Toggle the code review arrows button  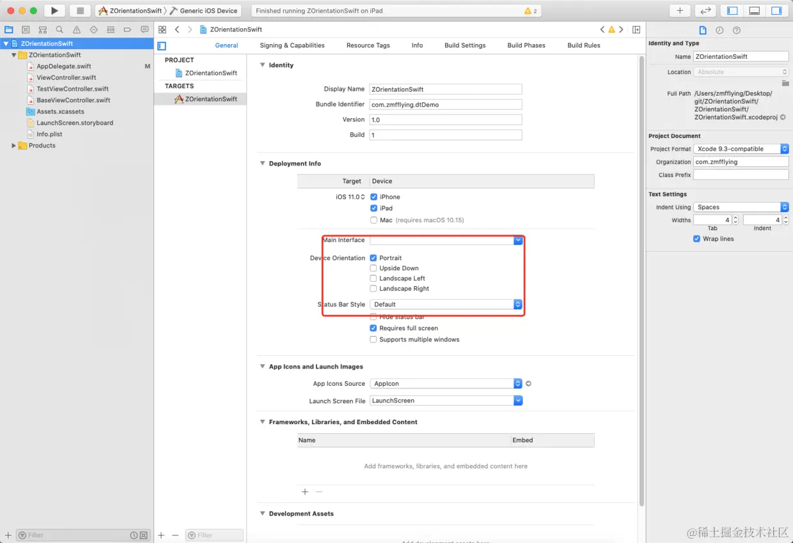point(705,10)
